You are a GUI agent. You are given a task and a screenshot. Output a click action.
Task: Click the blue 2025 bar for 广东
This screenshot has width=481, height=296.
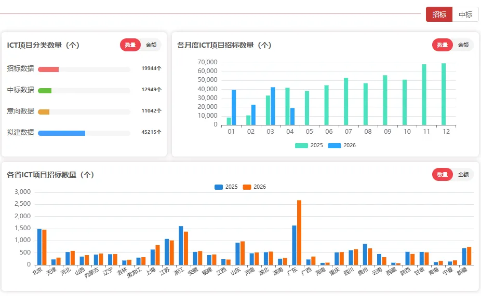[294, 245]
